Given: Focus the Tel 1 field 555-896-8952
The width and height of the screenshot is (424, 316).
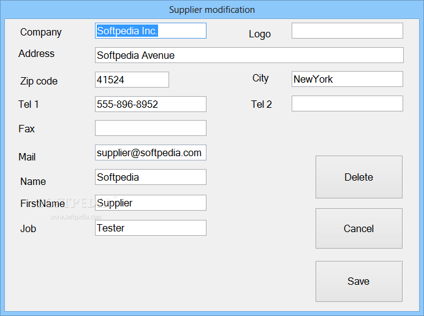Looking at the screenshot, I should point(151,104).
